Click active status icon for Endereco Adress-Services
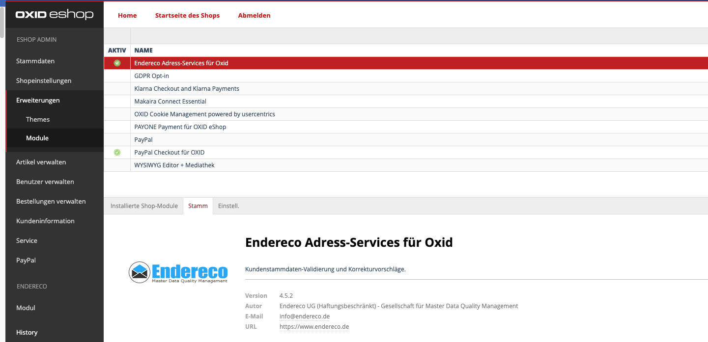Screen dimensions: 708x342 117,63
